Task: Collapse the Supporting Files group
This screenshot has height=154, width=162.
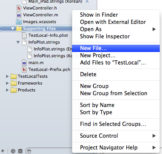Action: tap(13, 29)
